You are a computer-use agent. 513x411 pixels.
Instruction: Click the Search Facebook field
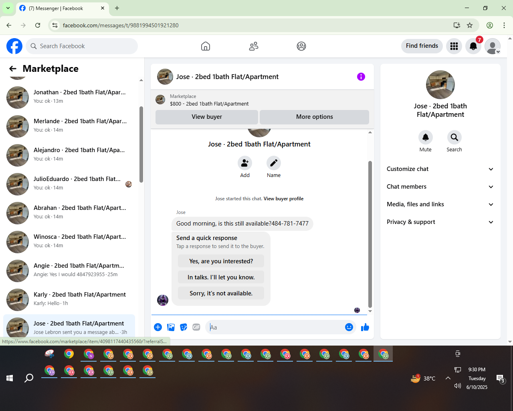tap(82, 46)
